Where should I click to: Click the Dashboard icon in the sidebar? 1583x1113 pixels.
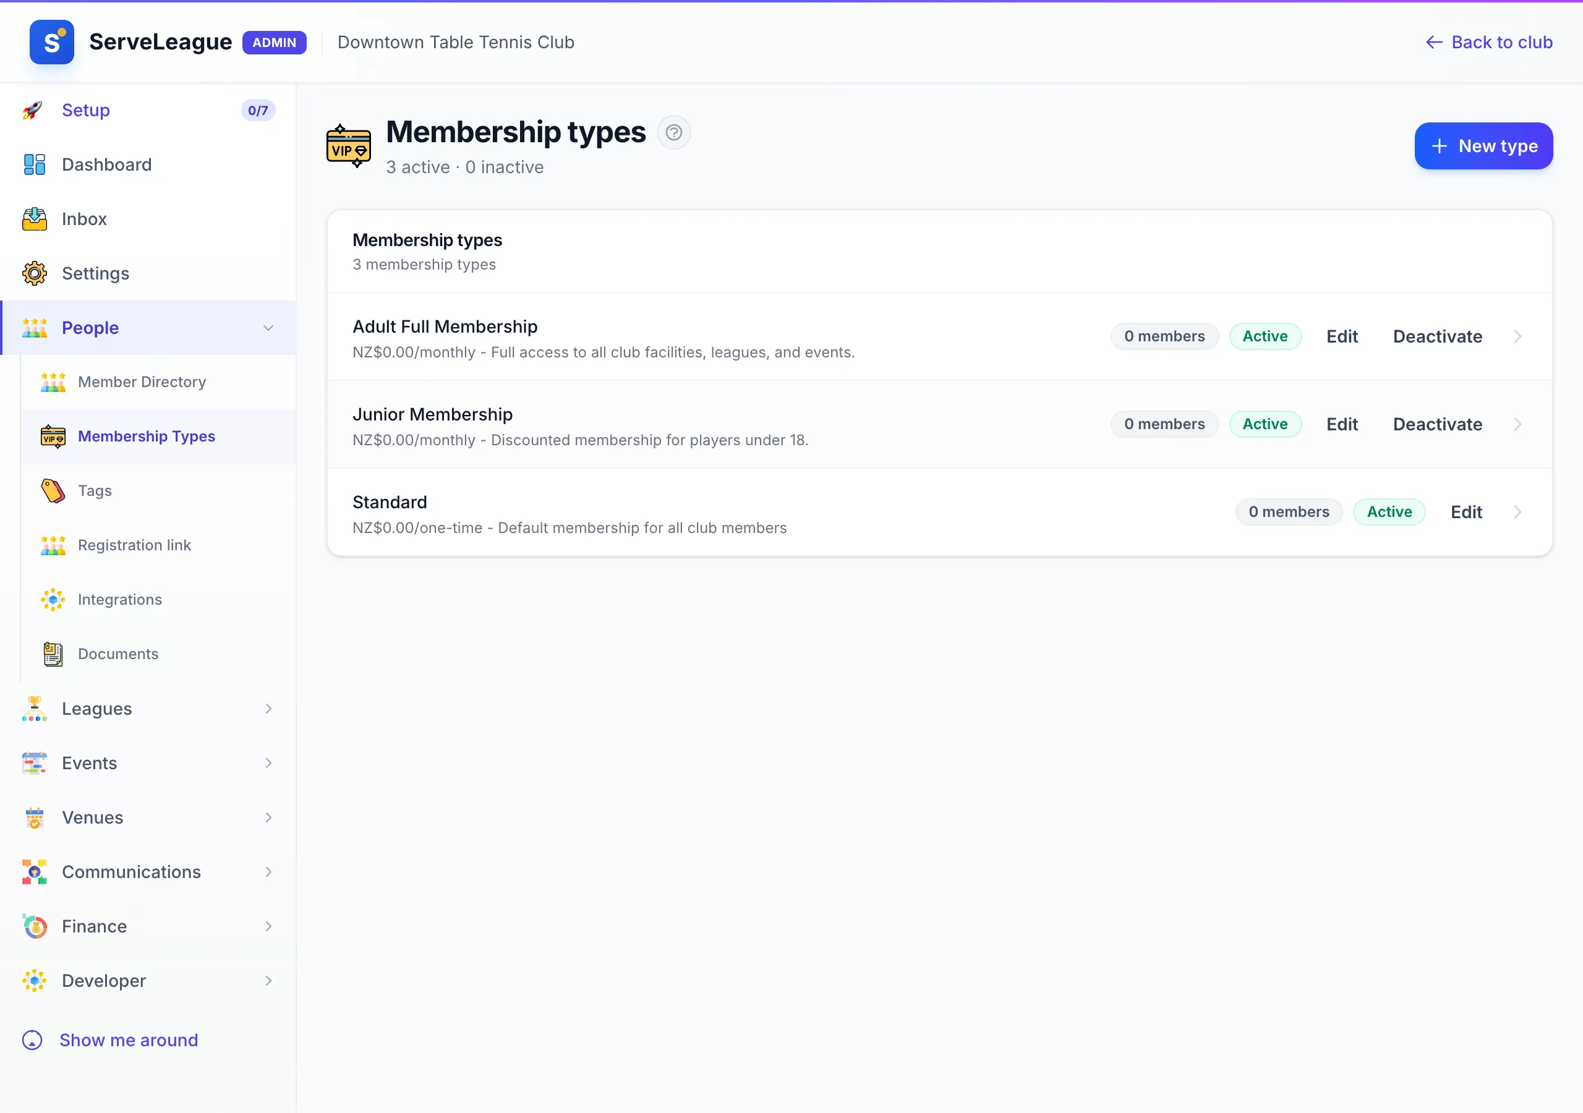point(35,165)
